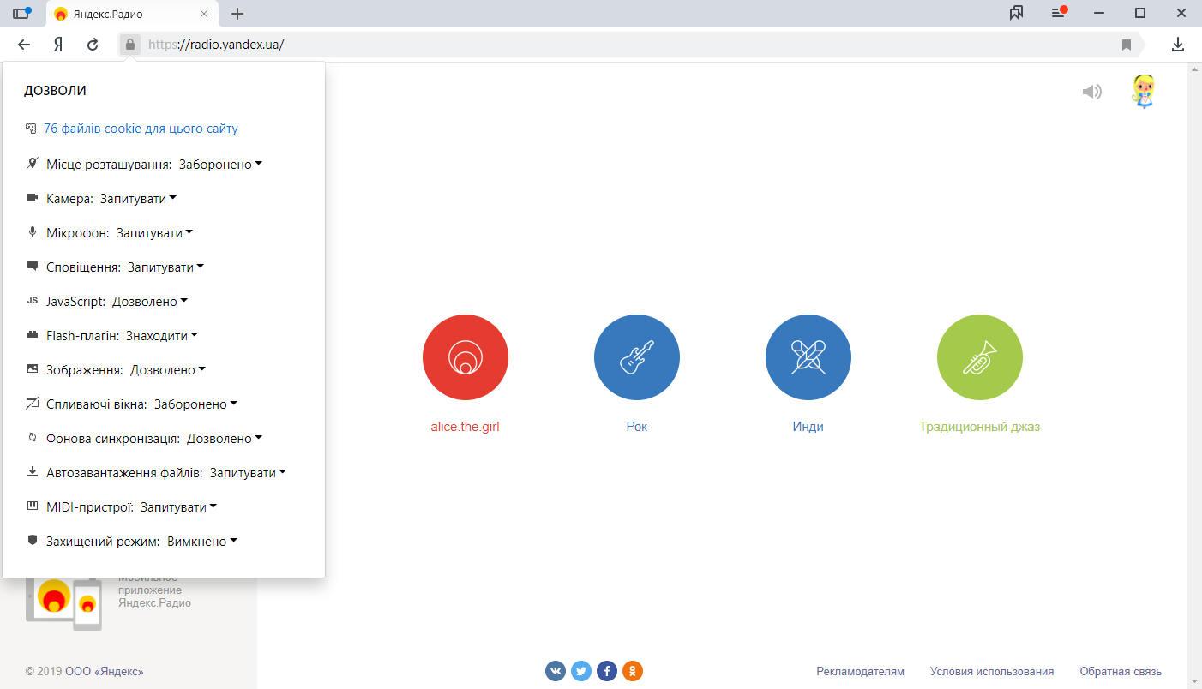Play the Инди station icon
This screenshot has height=689, width=1202.
pyautogui.click(x=808, y=357)
